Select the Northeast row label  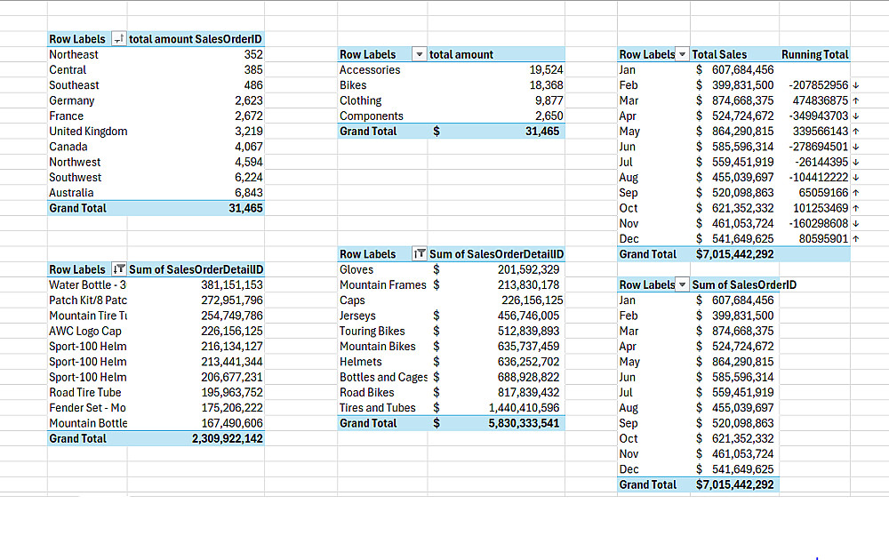[74, 54]
